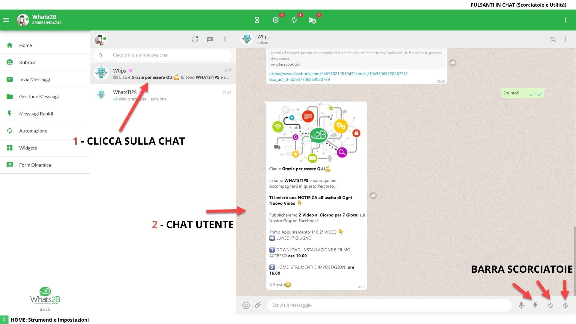
Task: Open Widgets in sidebar
Action: point(45,148)
